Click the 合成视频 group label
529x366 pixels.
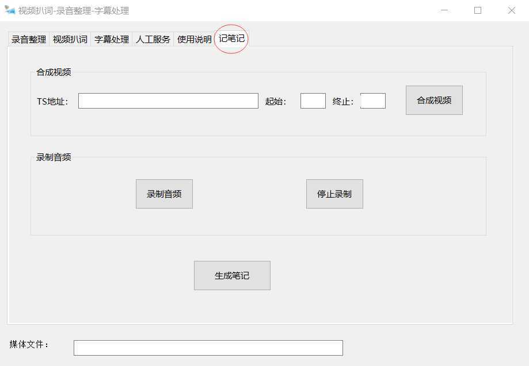click(54, 72)
